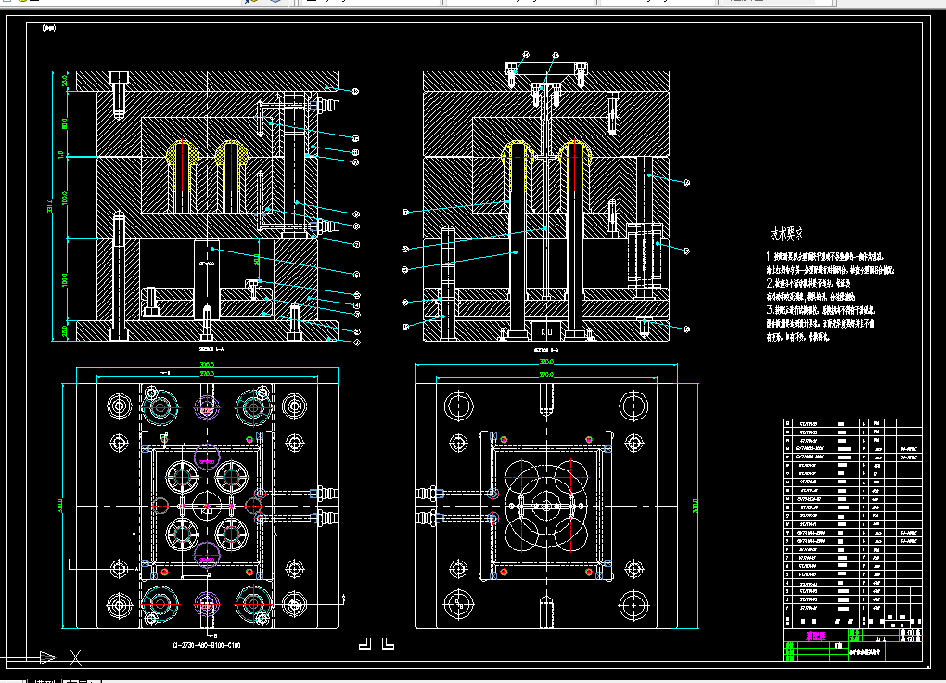Image resolution: width=946 pixels, height=683 pixels.
Task: Click the UCS icon X axis marker
Action: tap(75, 658)
